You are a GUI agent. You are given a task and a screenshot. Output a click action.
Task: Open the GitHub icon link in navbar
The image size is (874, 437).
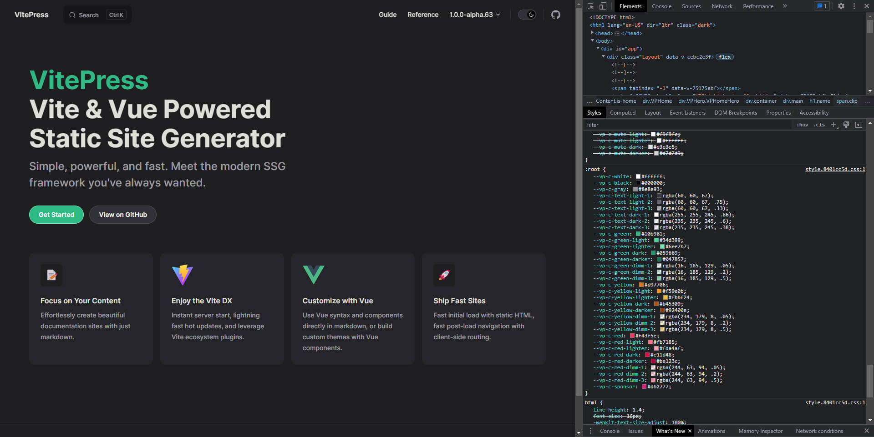tap(556, 15)
